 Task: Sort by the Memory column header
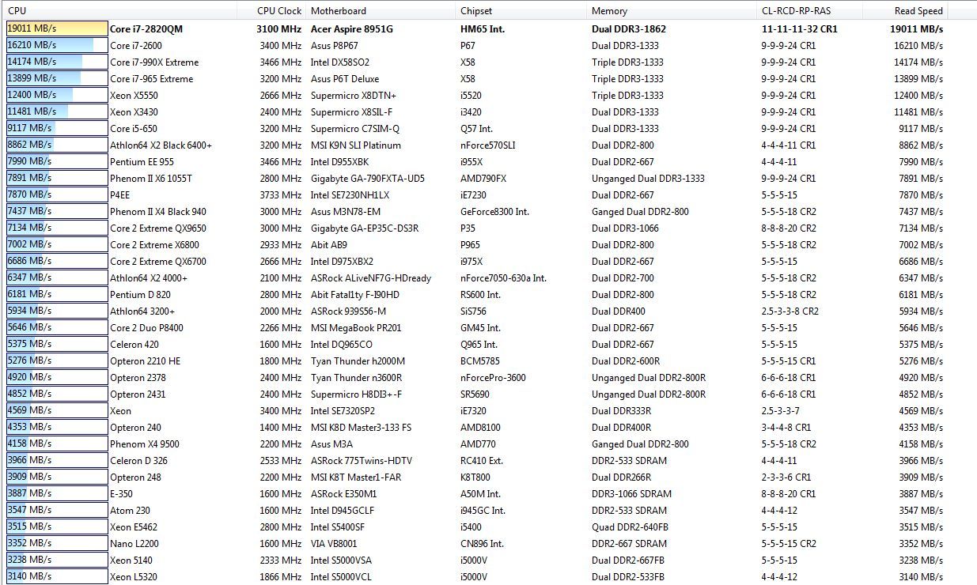click(x=671, y=10)
